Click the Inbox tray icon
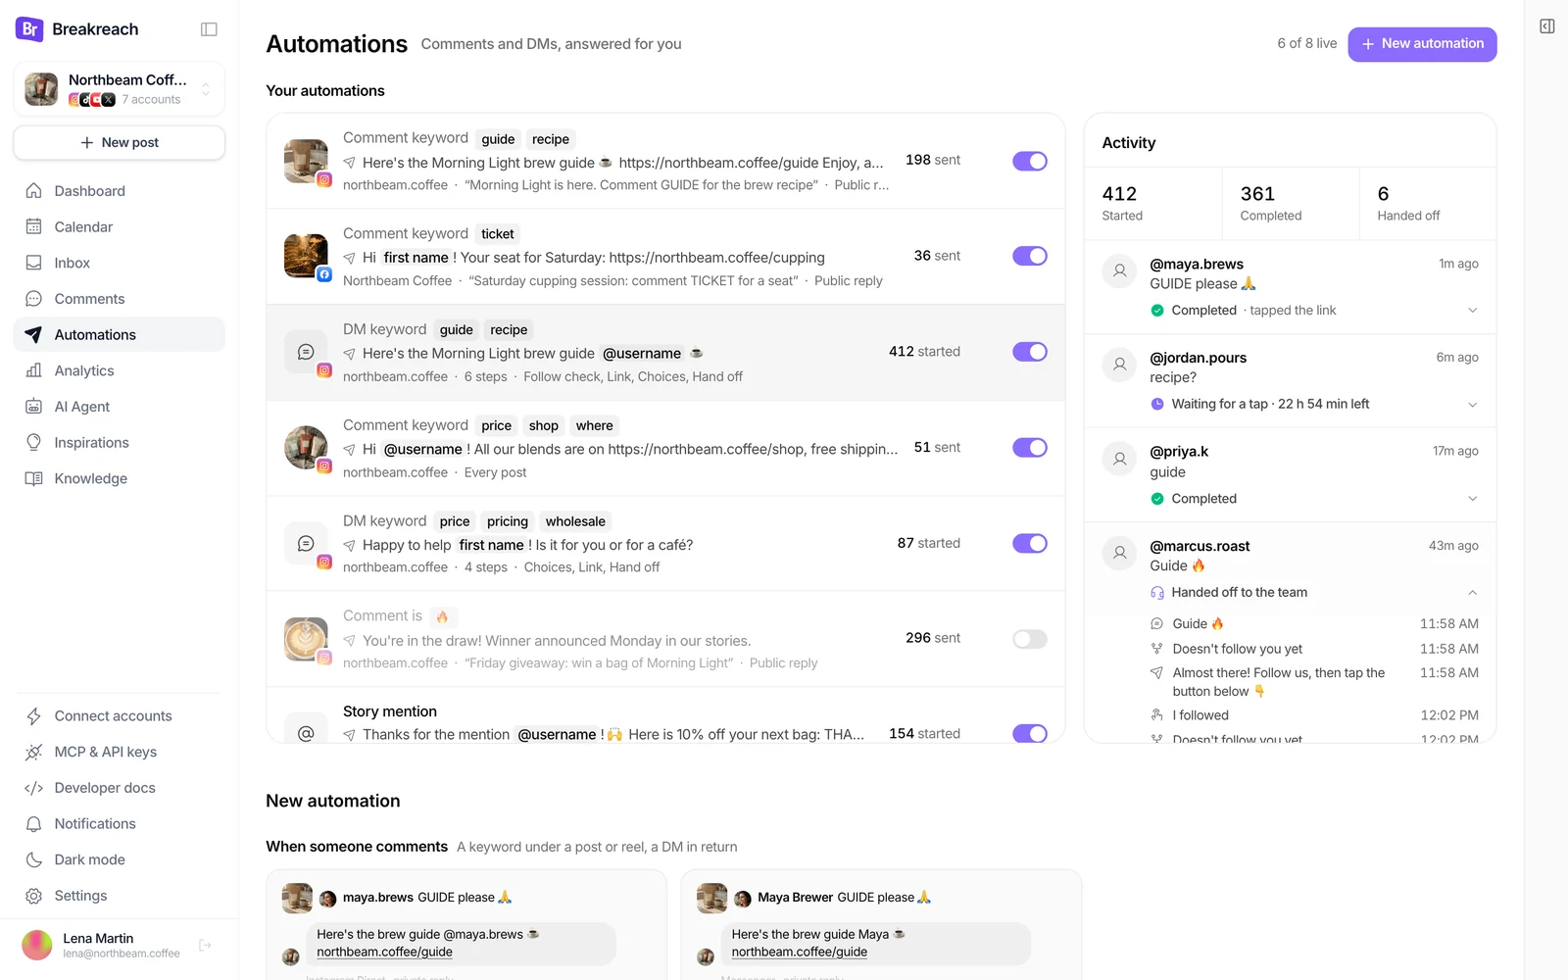The height and width of the screenshot is (980, 1568). click(33, 263)
